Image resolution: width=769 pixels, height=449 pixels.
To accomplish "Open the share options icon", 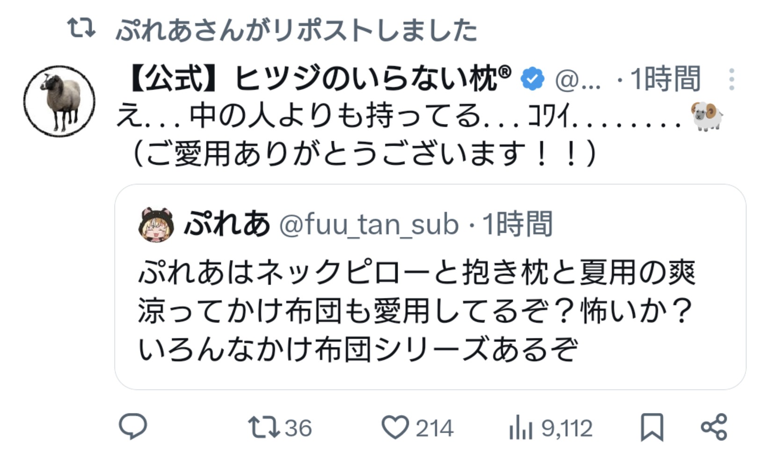I will tap(714, 427).
